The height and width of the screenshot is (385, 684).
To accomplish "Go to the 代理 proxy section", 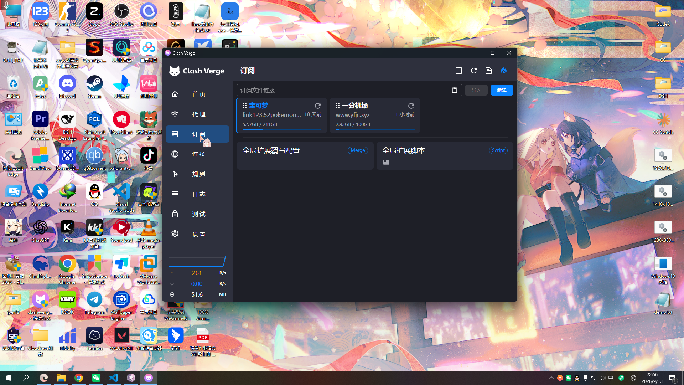I will click(x=197, y=114).
